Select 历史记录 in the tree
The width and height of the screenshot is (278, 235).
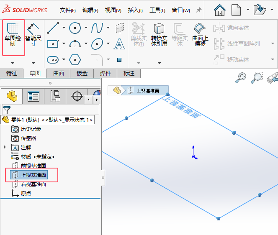26,129
